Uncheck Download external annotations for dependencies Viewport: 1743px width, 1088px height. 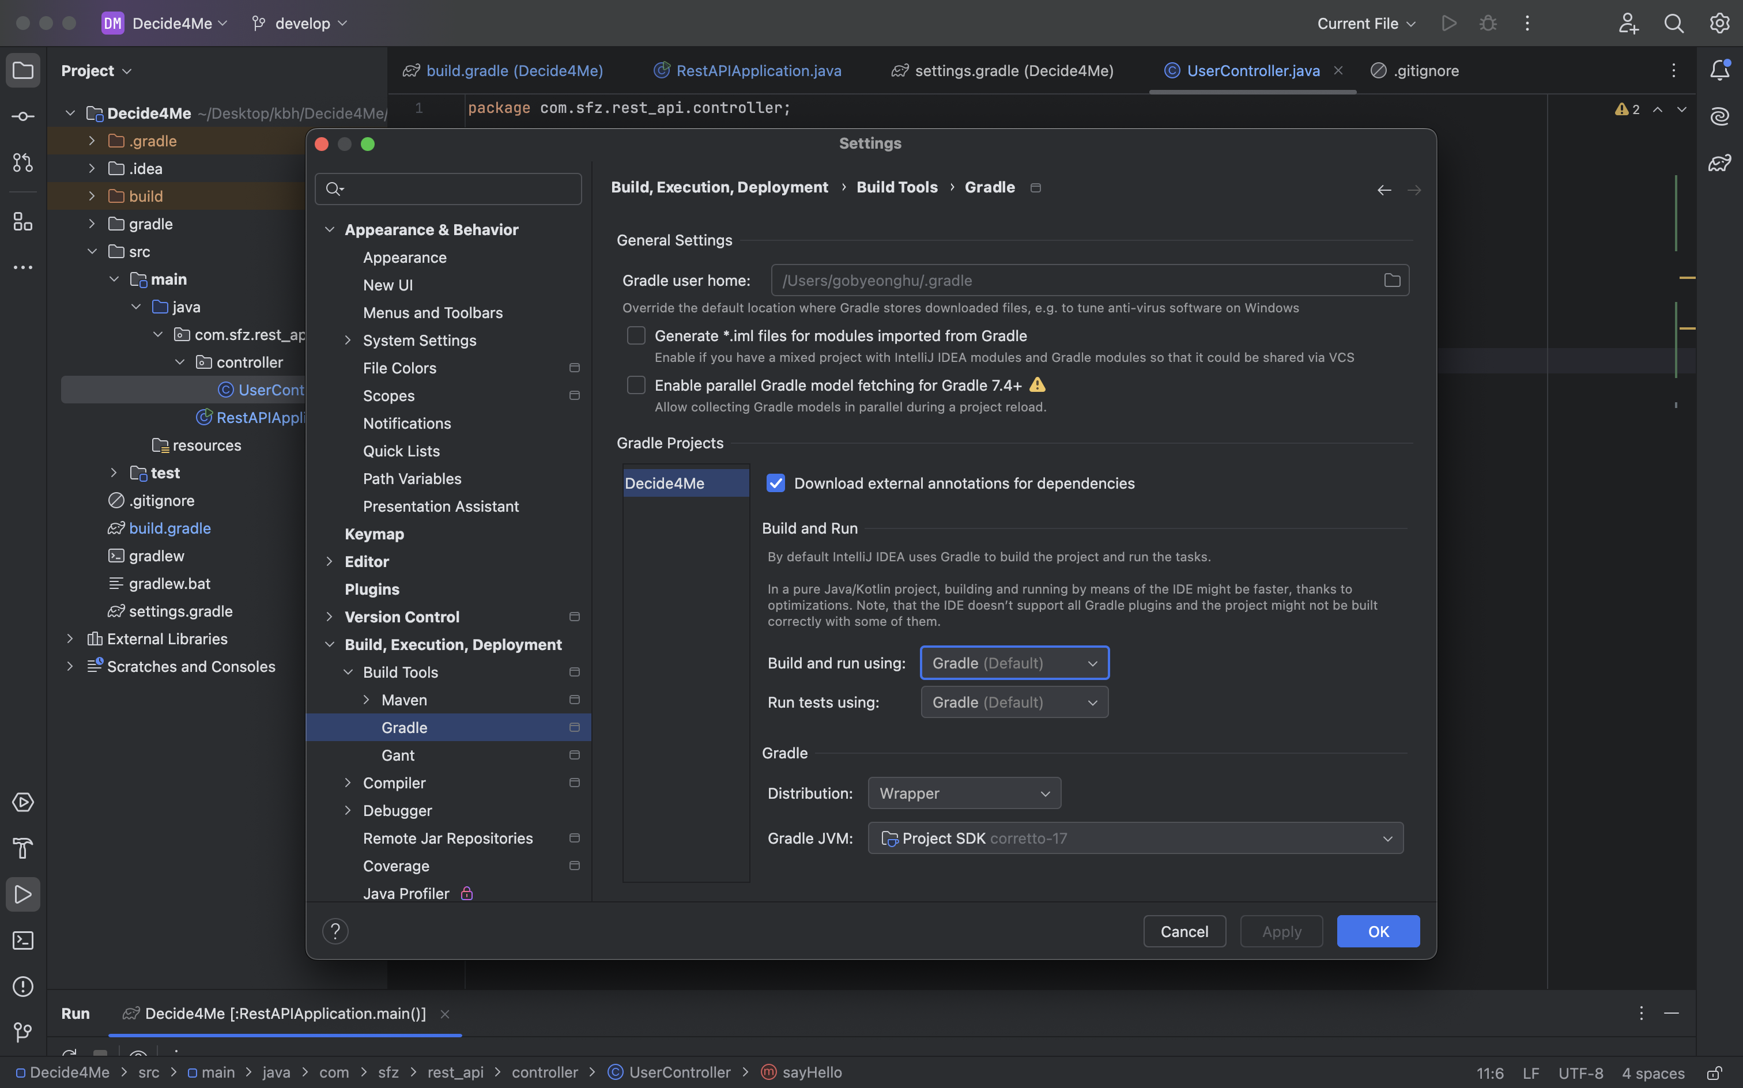click(x=776, y=483)
